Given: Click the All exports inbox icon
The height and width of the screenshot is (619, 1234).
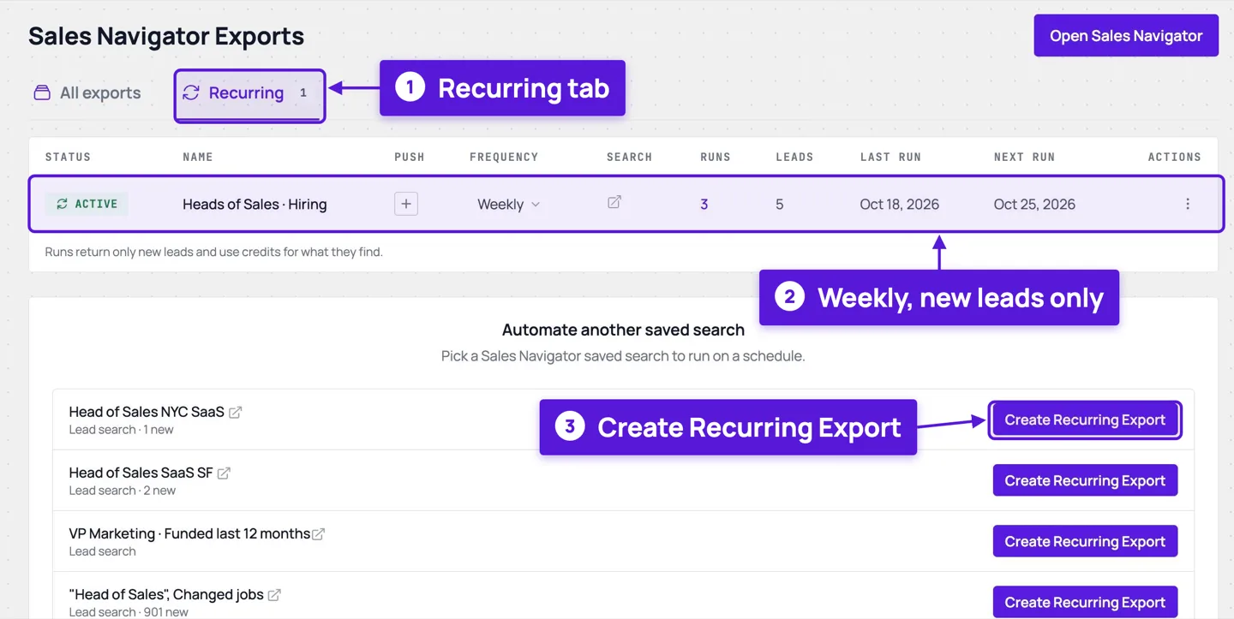Looking at the screenshot, I should [42, 92].
